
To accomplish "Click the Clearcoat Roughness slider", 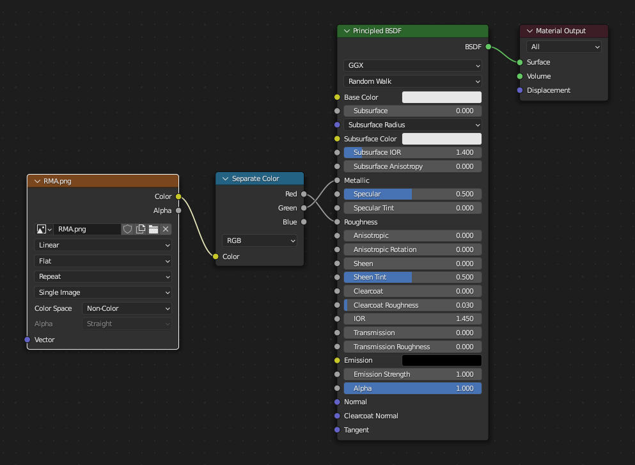I will [x=412, y=305].
